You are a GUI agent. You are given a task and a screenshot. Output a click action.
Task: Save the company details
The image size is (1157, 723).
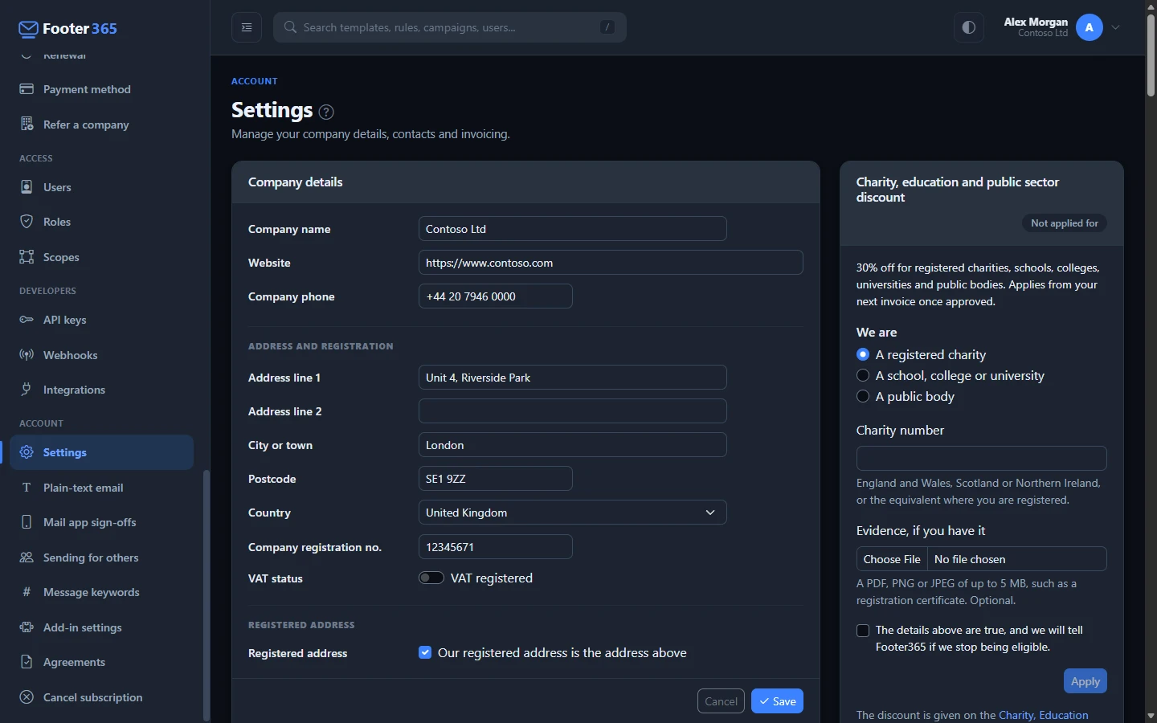pyautogui.click(x=777, y=701)
